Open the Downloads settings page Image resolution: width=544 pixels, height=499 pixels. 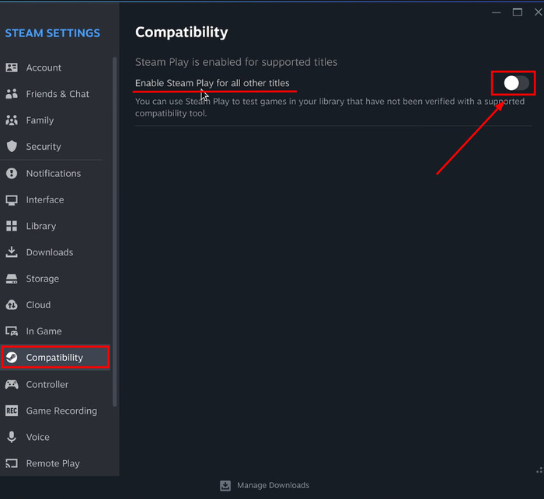pos(55,252)
